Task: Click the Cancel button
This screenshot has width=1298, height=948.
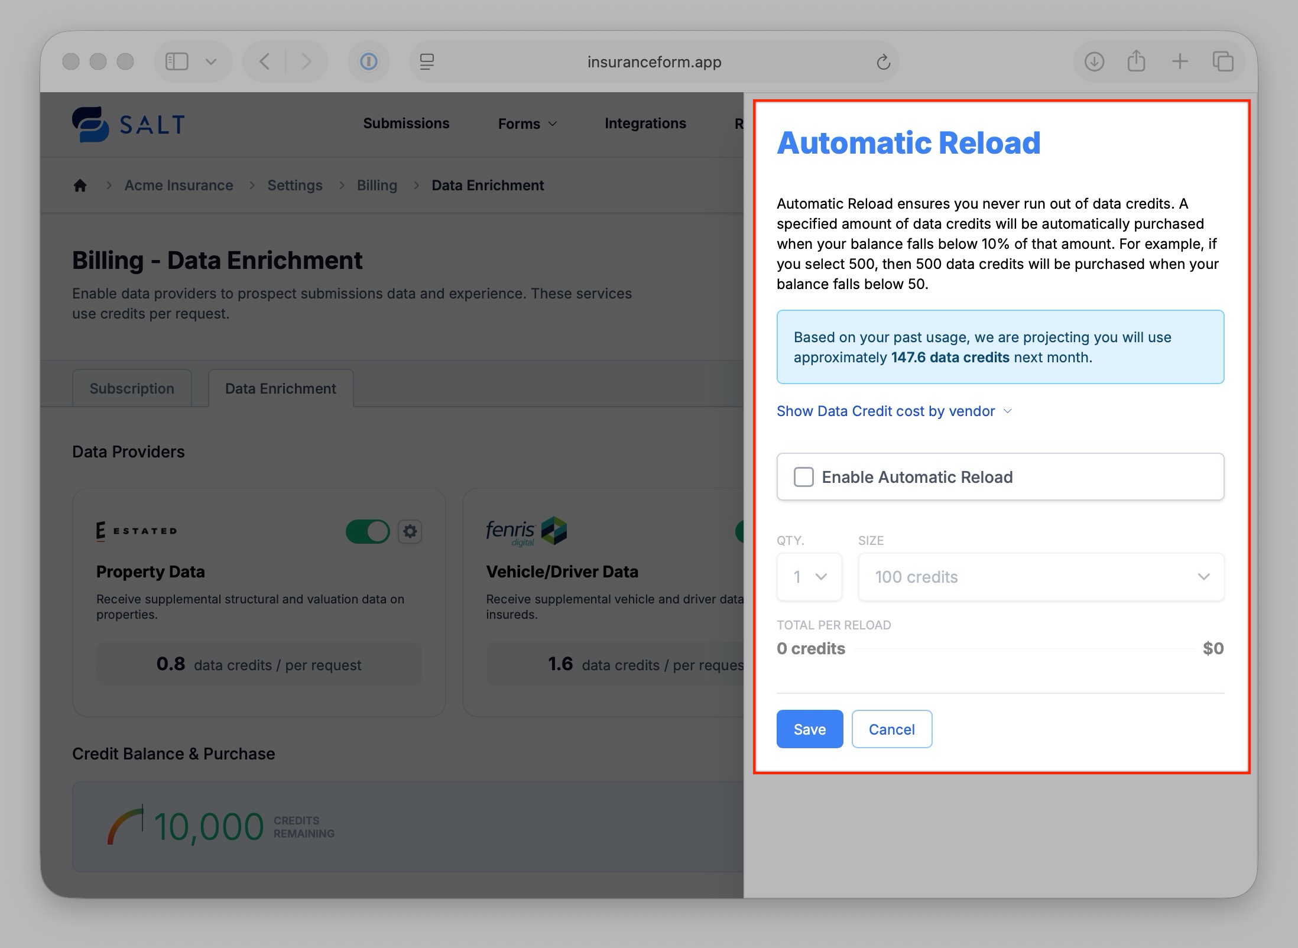Action: (x=891, y=729)
